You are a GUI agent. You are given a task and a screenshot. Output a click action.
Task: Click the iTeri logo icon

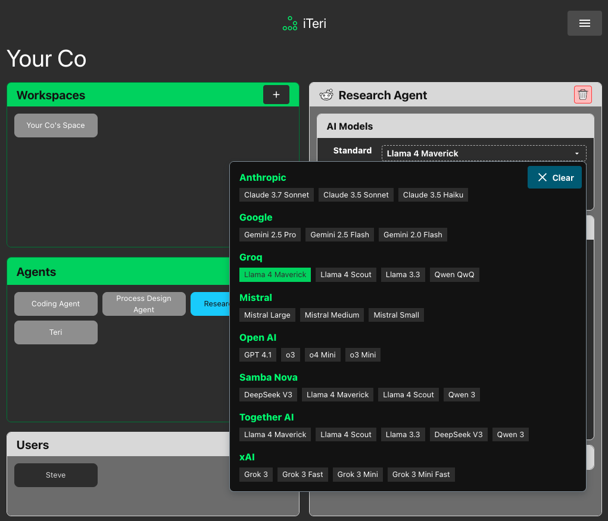coord(290,23)
